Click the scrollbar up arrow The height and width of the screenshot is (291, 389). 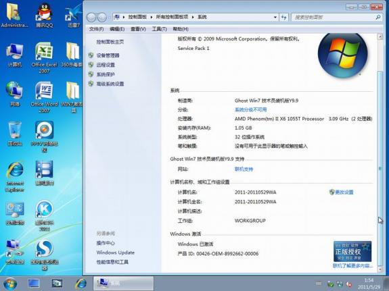point(380,36)
